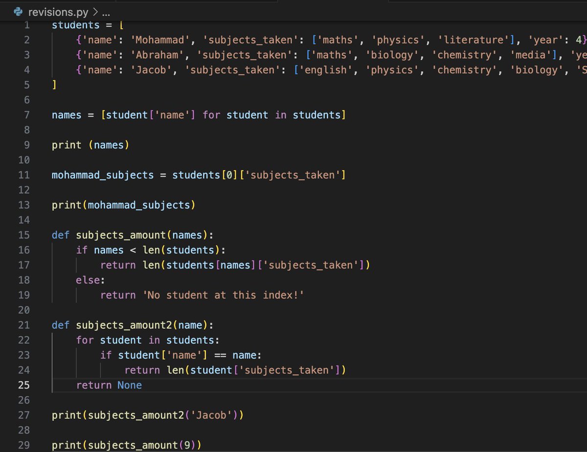Click the 'else:' keyword on line 18

(x=90, y=280)
